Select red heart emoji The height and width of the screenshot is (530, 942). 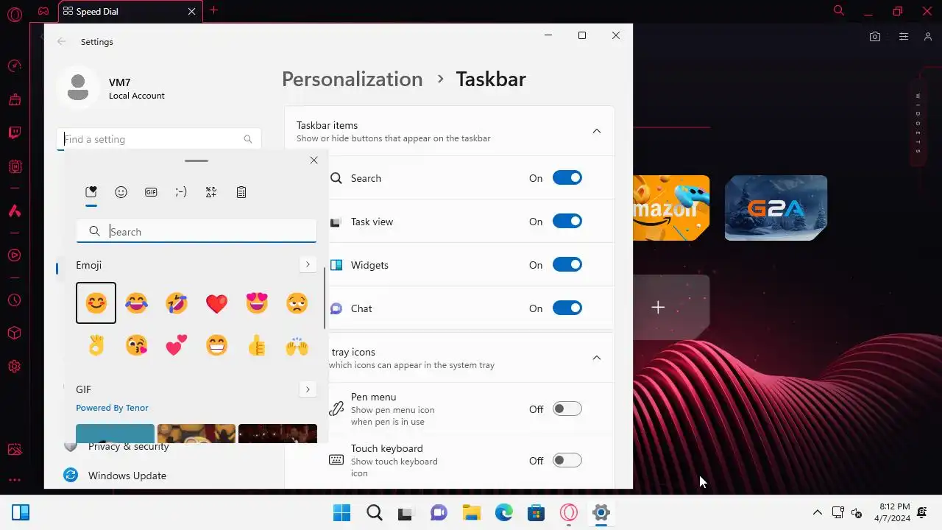tap(216, 303)
